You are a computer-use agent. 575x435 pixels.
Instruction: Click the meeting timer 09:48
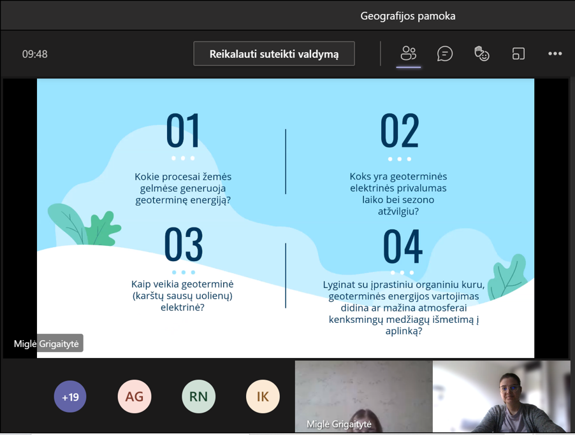[35, 54]
